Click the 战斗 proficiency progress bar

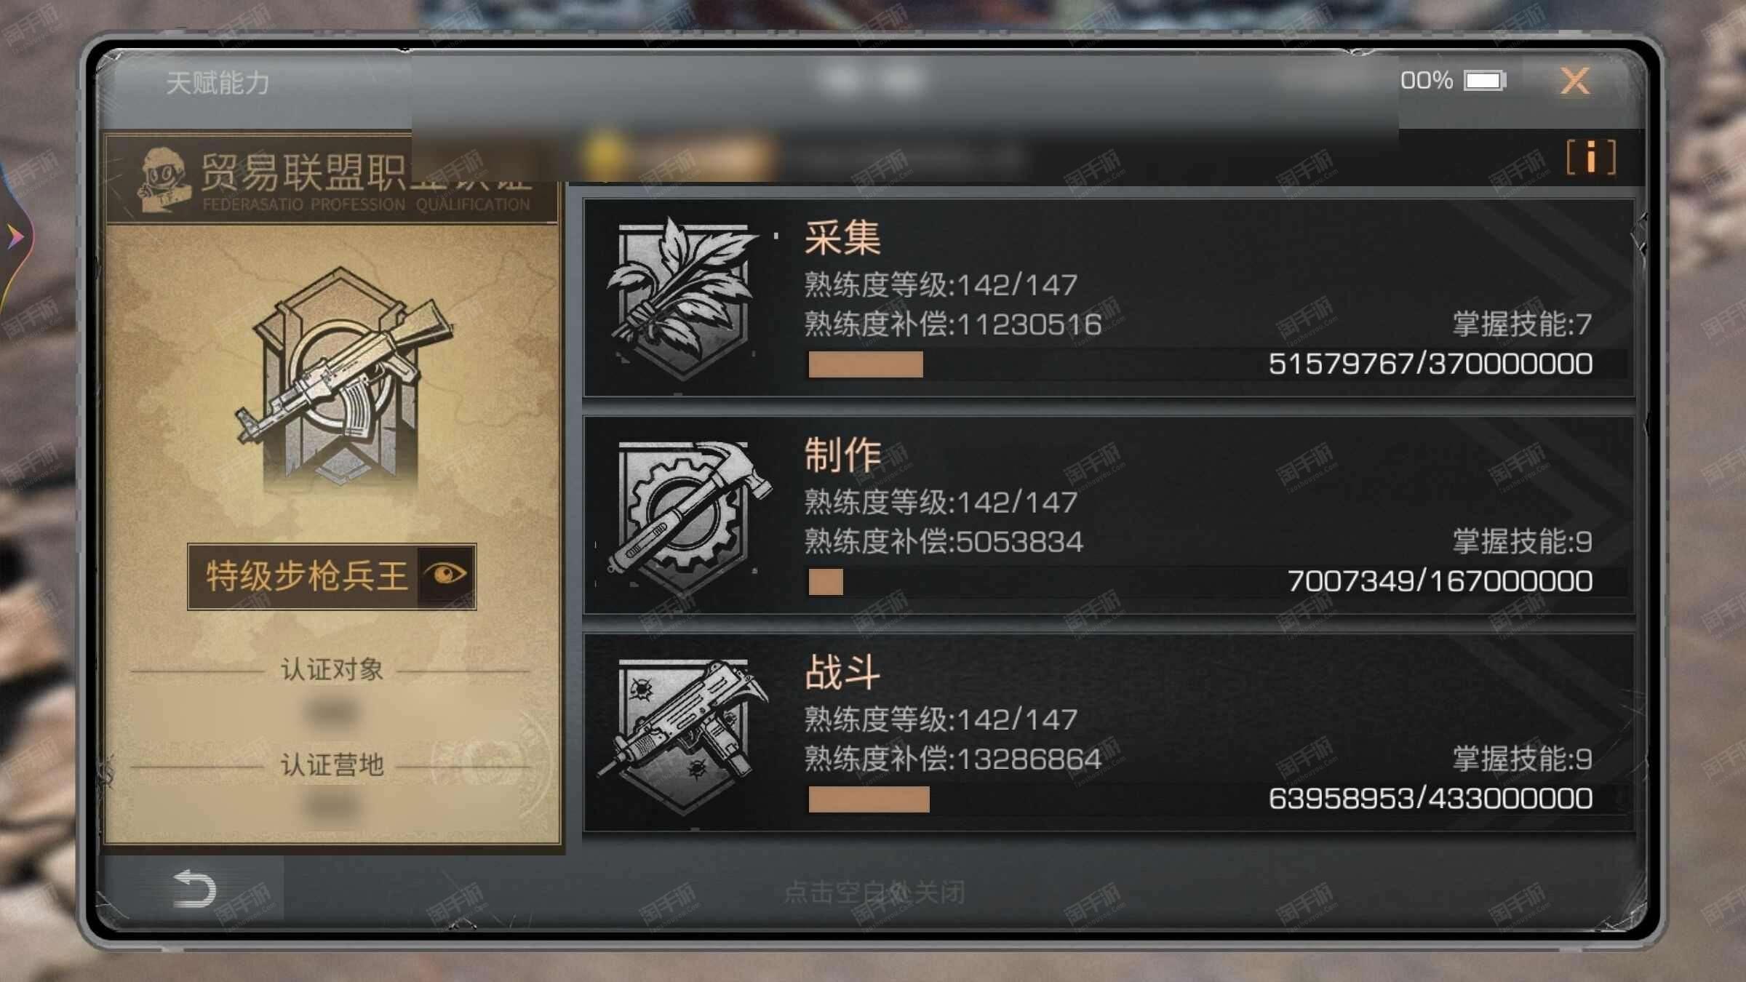1216,799
